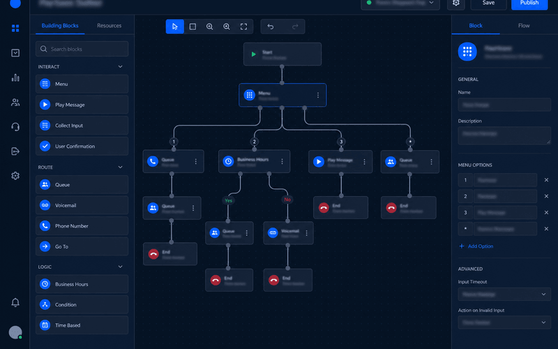Click the Yes branch label
Image resolution: width=558 pixels, height=349 pixels.
[x=228, y=200]
